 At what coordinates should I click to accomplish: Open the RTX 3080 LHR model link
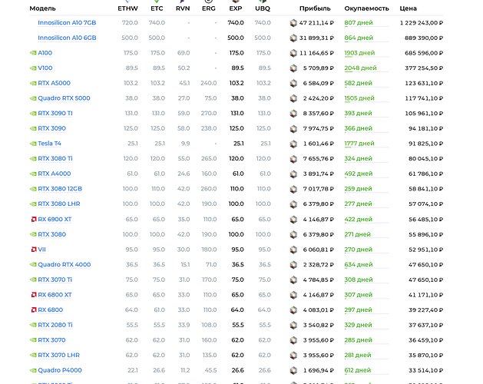pos(59,204)
